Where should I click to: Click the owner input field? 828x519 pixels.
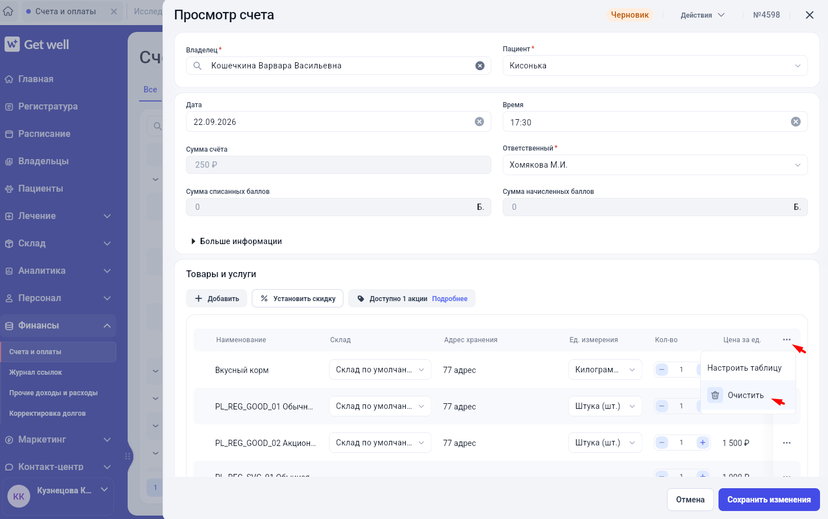338,66
